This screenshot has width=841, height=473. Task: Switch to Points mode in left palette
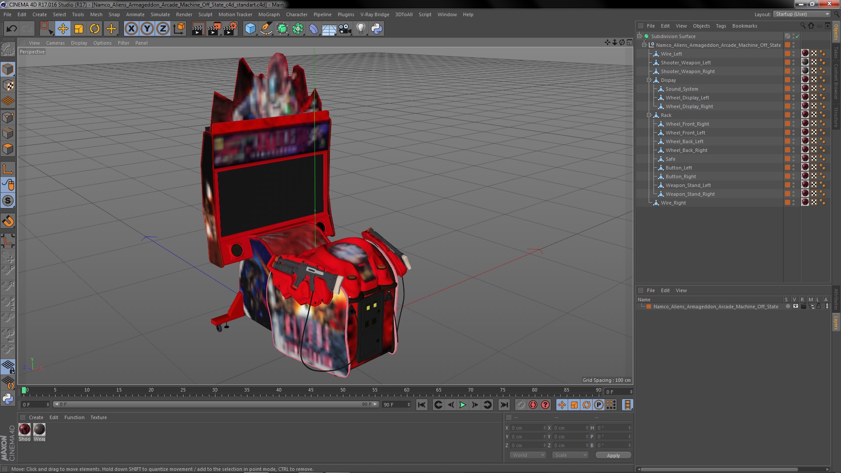(8, 117)
